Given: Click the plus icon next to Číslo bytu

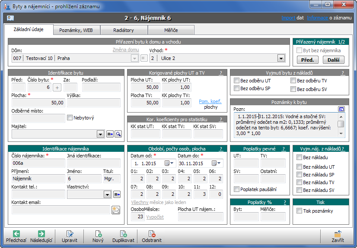Looking at the screenshot, I should click(57, 88).
